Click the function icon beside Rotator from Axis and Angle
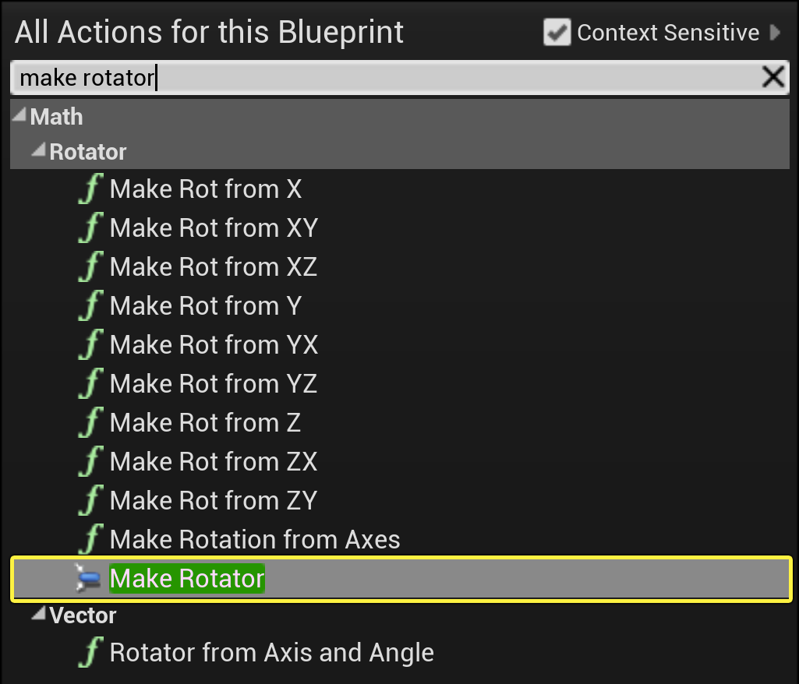 [x=90, y=653]
